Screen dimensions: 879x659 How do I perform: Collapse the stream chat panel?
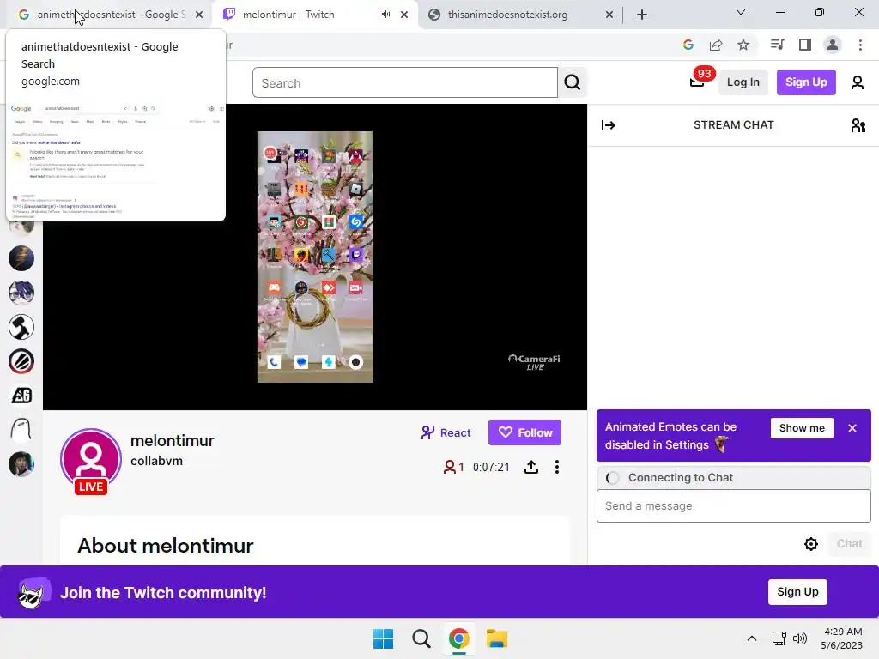click(609, 125)
